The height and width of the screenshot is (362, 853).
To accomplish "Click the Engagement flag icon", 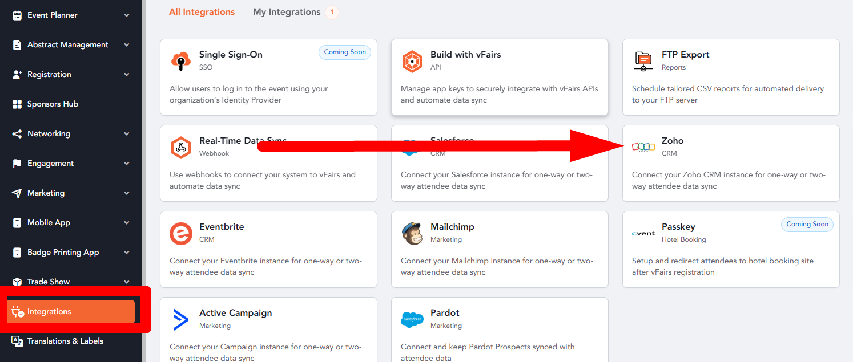I will click(x=17, y=164).
